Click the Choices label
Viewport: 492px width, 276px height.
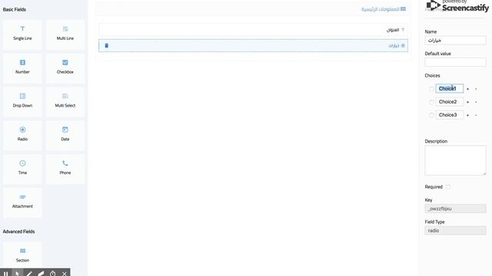tap(432, 75)
